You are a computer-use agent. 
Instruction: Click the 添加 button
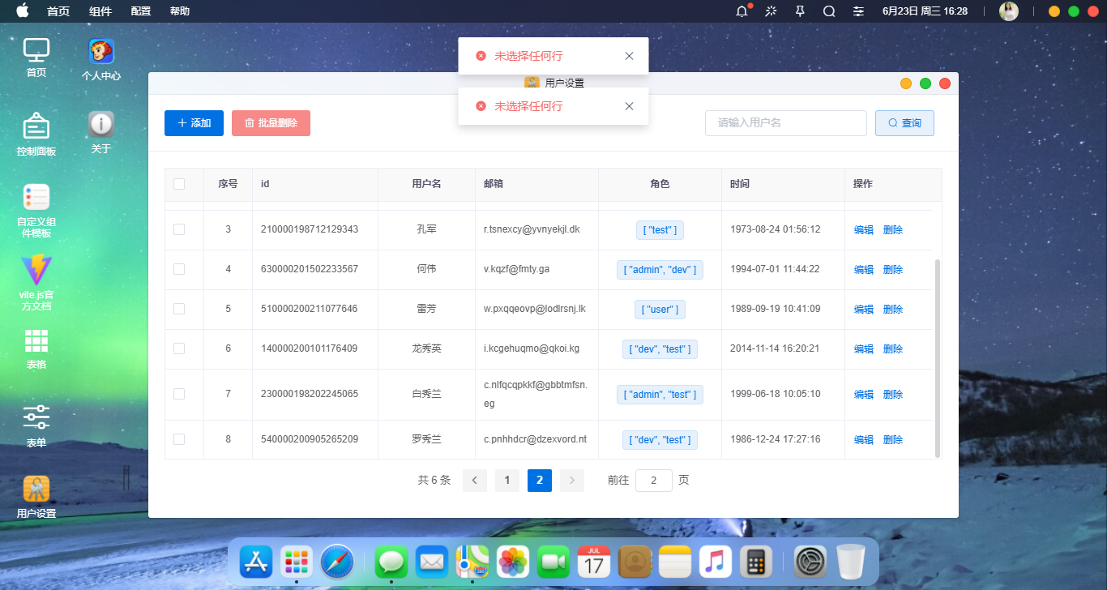click(194, 122)
